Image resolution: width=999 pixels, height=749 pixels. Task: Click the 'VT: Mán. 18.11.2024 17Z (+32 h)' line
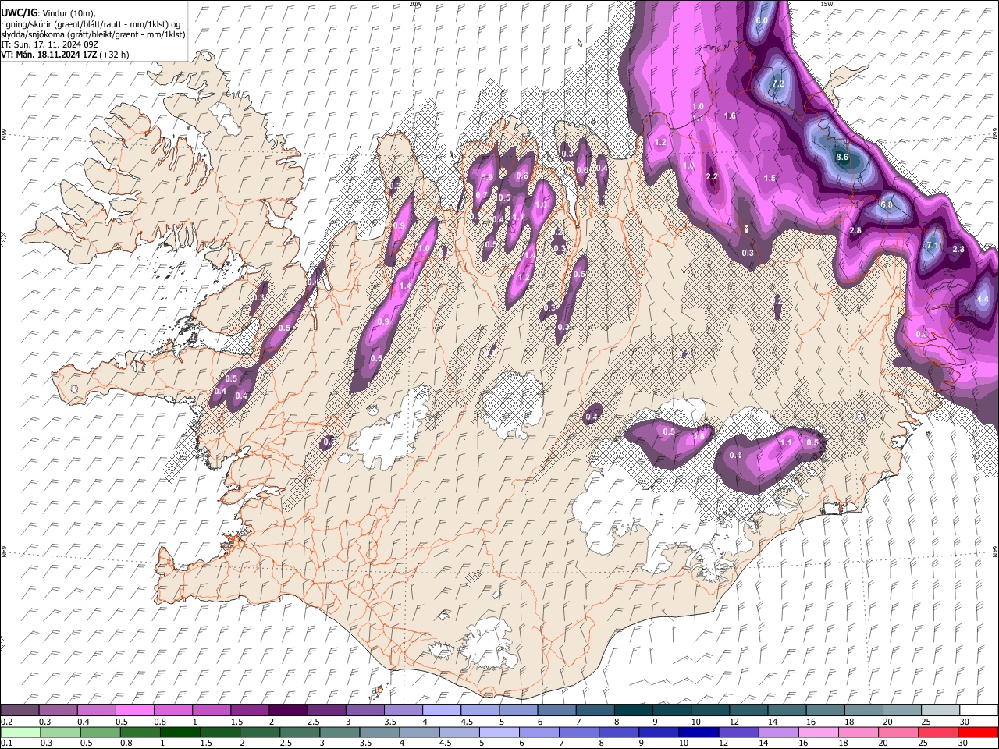coord(65,55)
